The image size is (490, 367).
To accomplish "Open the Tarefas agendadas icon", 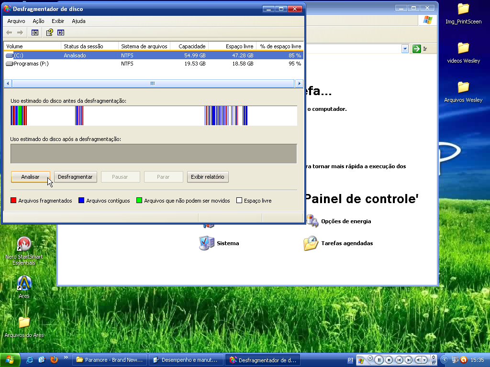I will pyautogui.click(x=311, y=243).
